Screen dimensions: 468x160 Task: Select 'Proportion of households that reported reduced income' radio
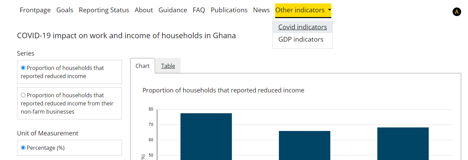pyautogui.click(x=23, y=68)
